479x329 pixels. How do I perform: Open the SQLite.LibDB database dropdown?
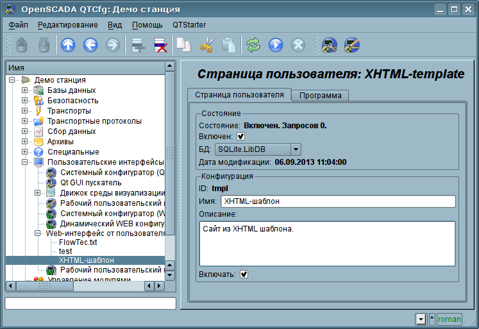pos(257,149)
